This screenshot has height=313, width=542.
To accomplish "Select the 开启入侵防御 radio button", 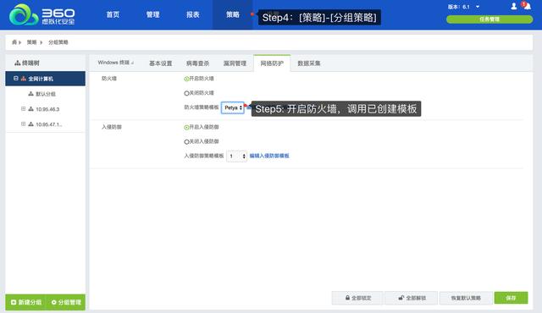I will 186,128.
